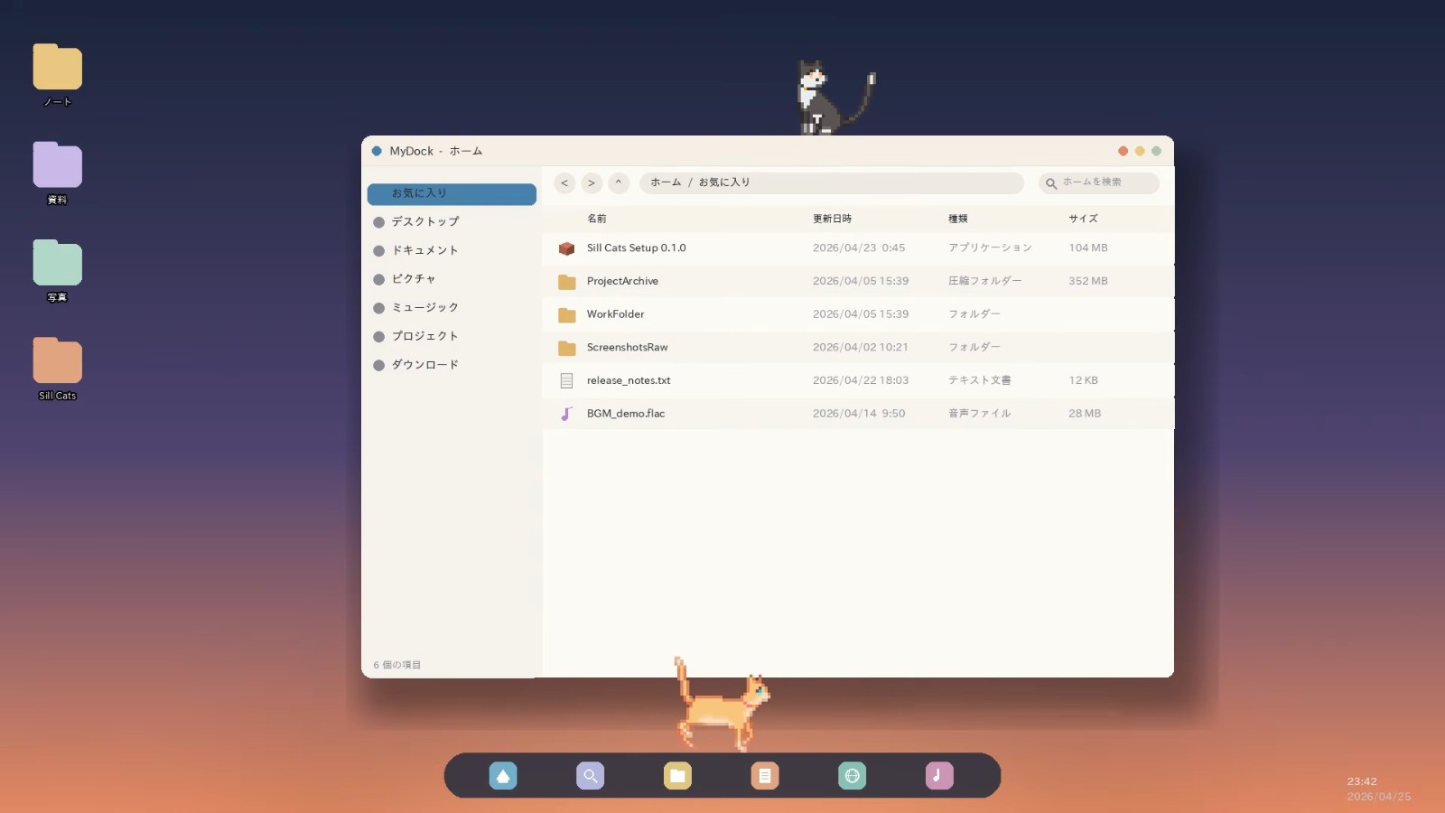Go up one level with caret button
The image size is (1445, 813).
pyautogui.click(x=619, y=182)
